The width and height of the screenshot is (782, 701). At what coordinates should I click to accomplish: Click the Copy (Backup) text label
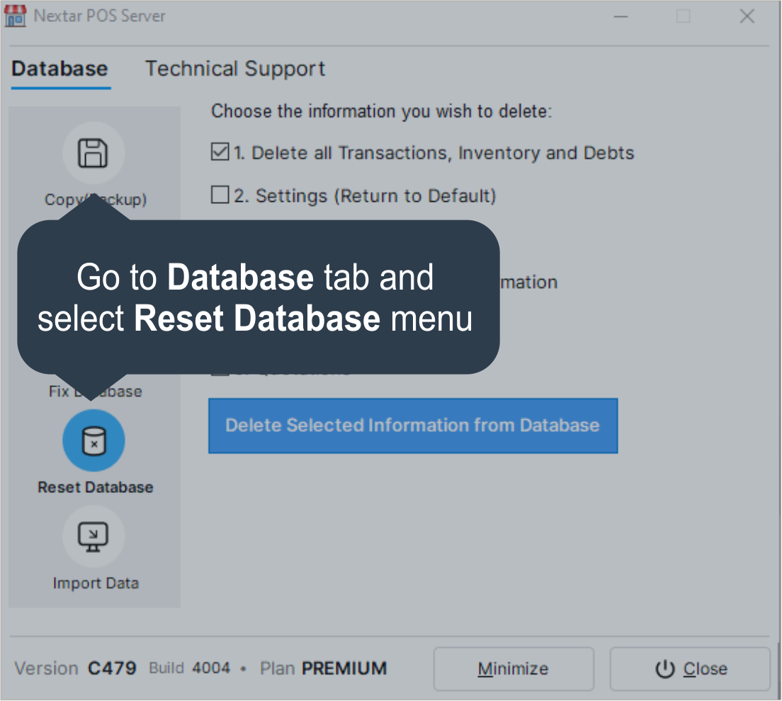click(95, 200)
